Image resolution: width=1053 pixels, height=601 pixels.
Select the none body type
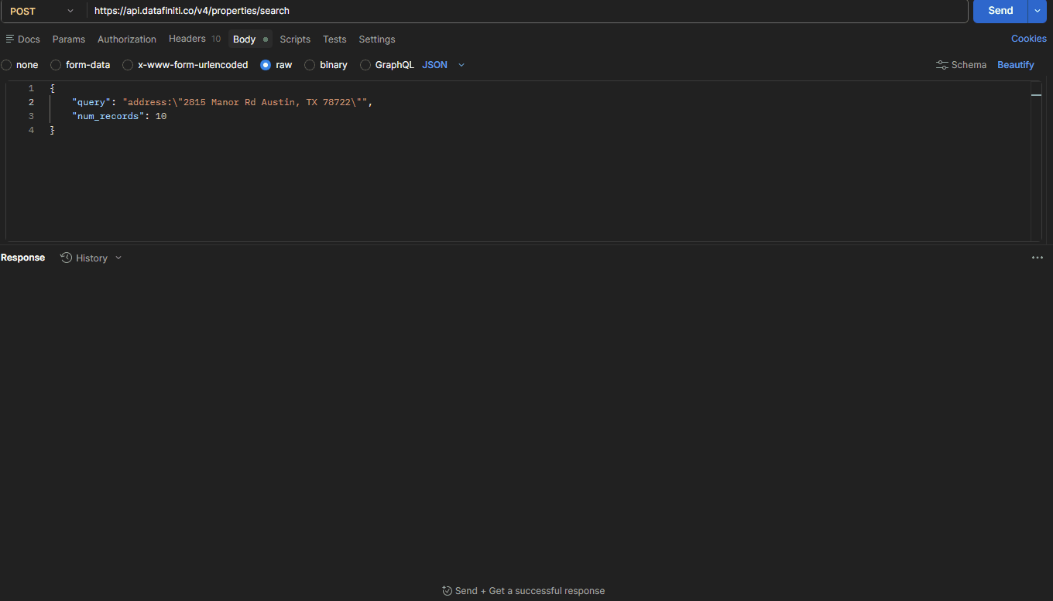coord(6,65)
